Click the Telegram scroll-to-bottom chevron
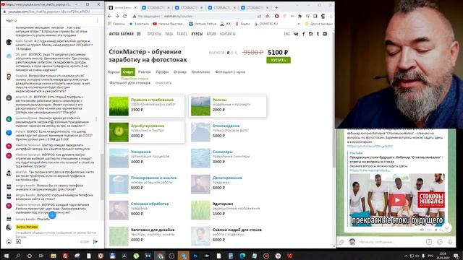The image size is (463, 260). [447, 227]
